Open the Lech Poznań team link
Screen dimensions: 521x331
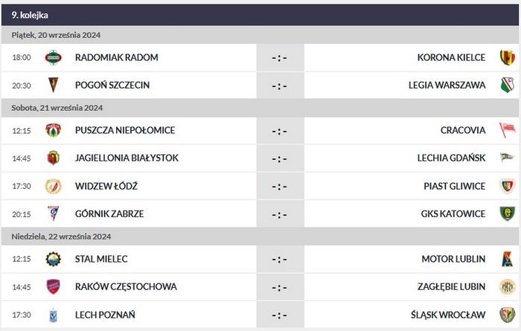click(x=105, y=315)
